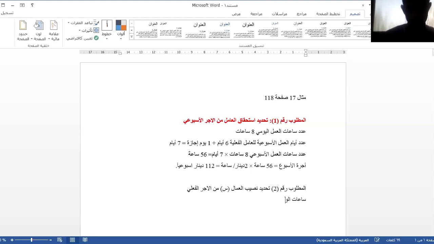Expand the document formatting gallery

pos(132,37)
